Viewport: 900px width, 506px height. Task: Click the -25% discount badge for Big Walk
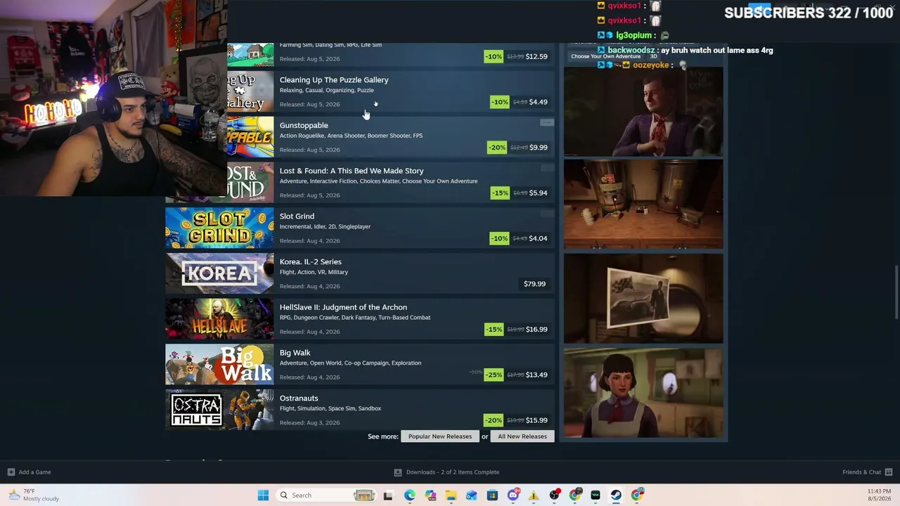click(494, 375)
